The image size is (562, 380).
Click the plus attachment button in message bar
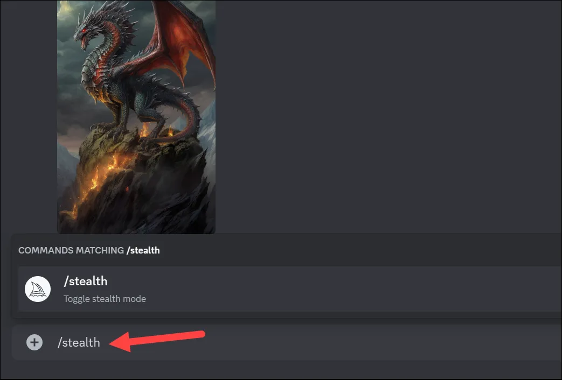[x=34, y=342]
